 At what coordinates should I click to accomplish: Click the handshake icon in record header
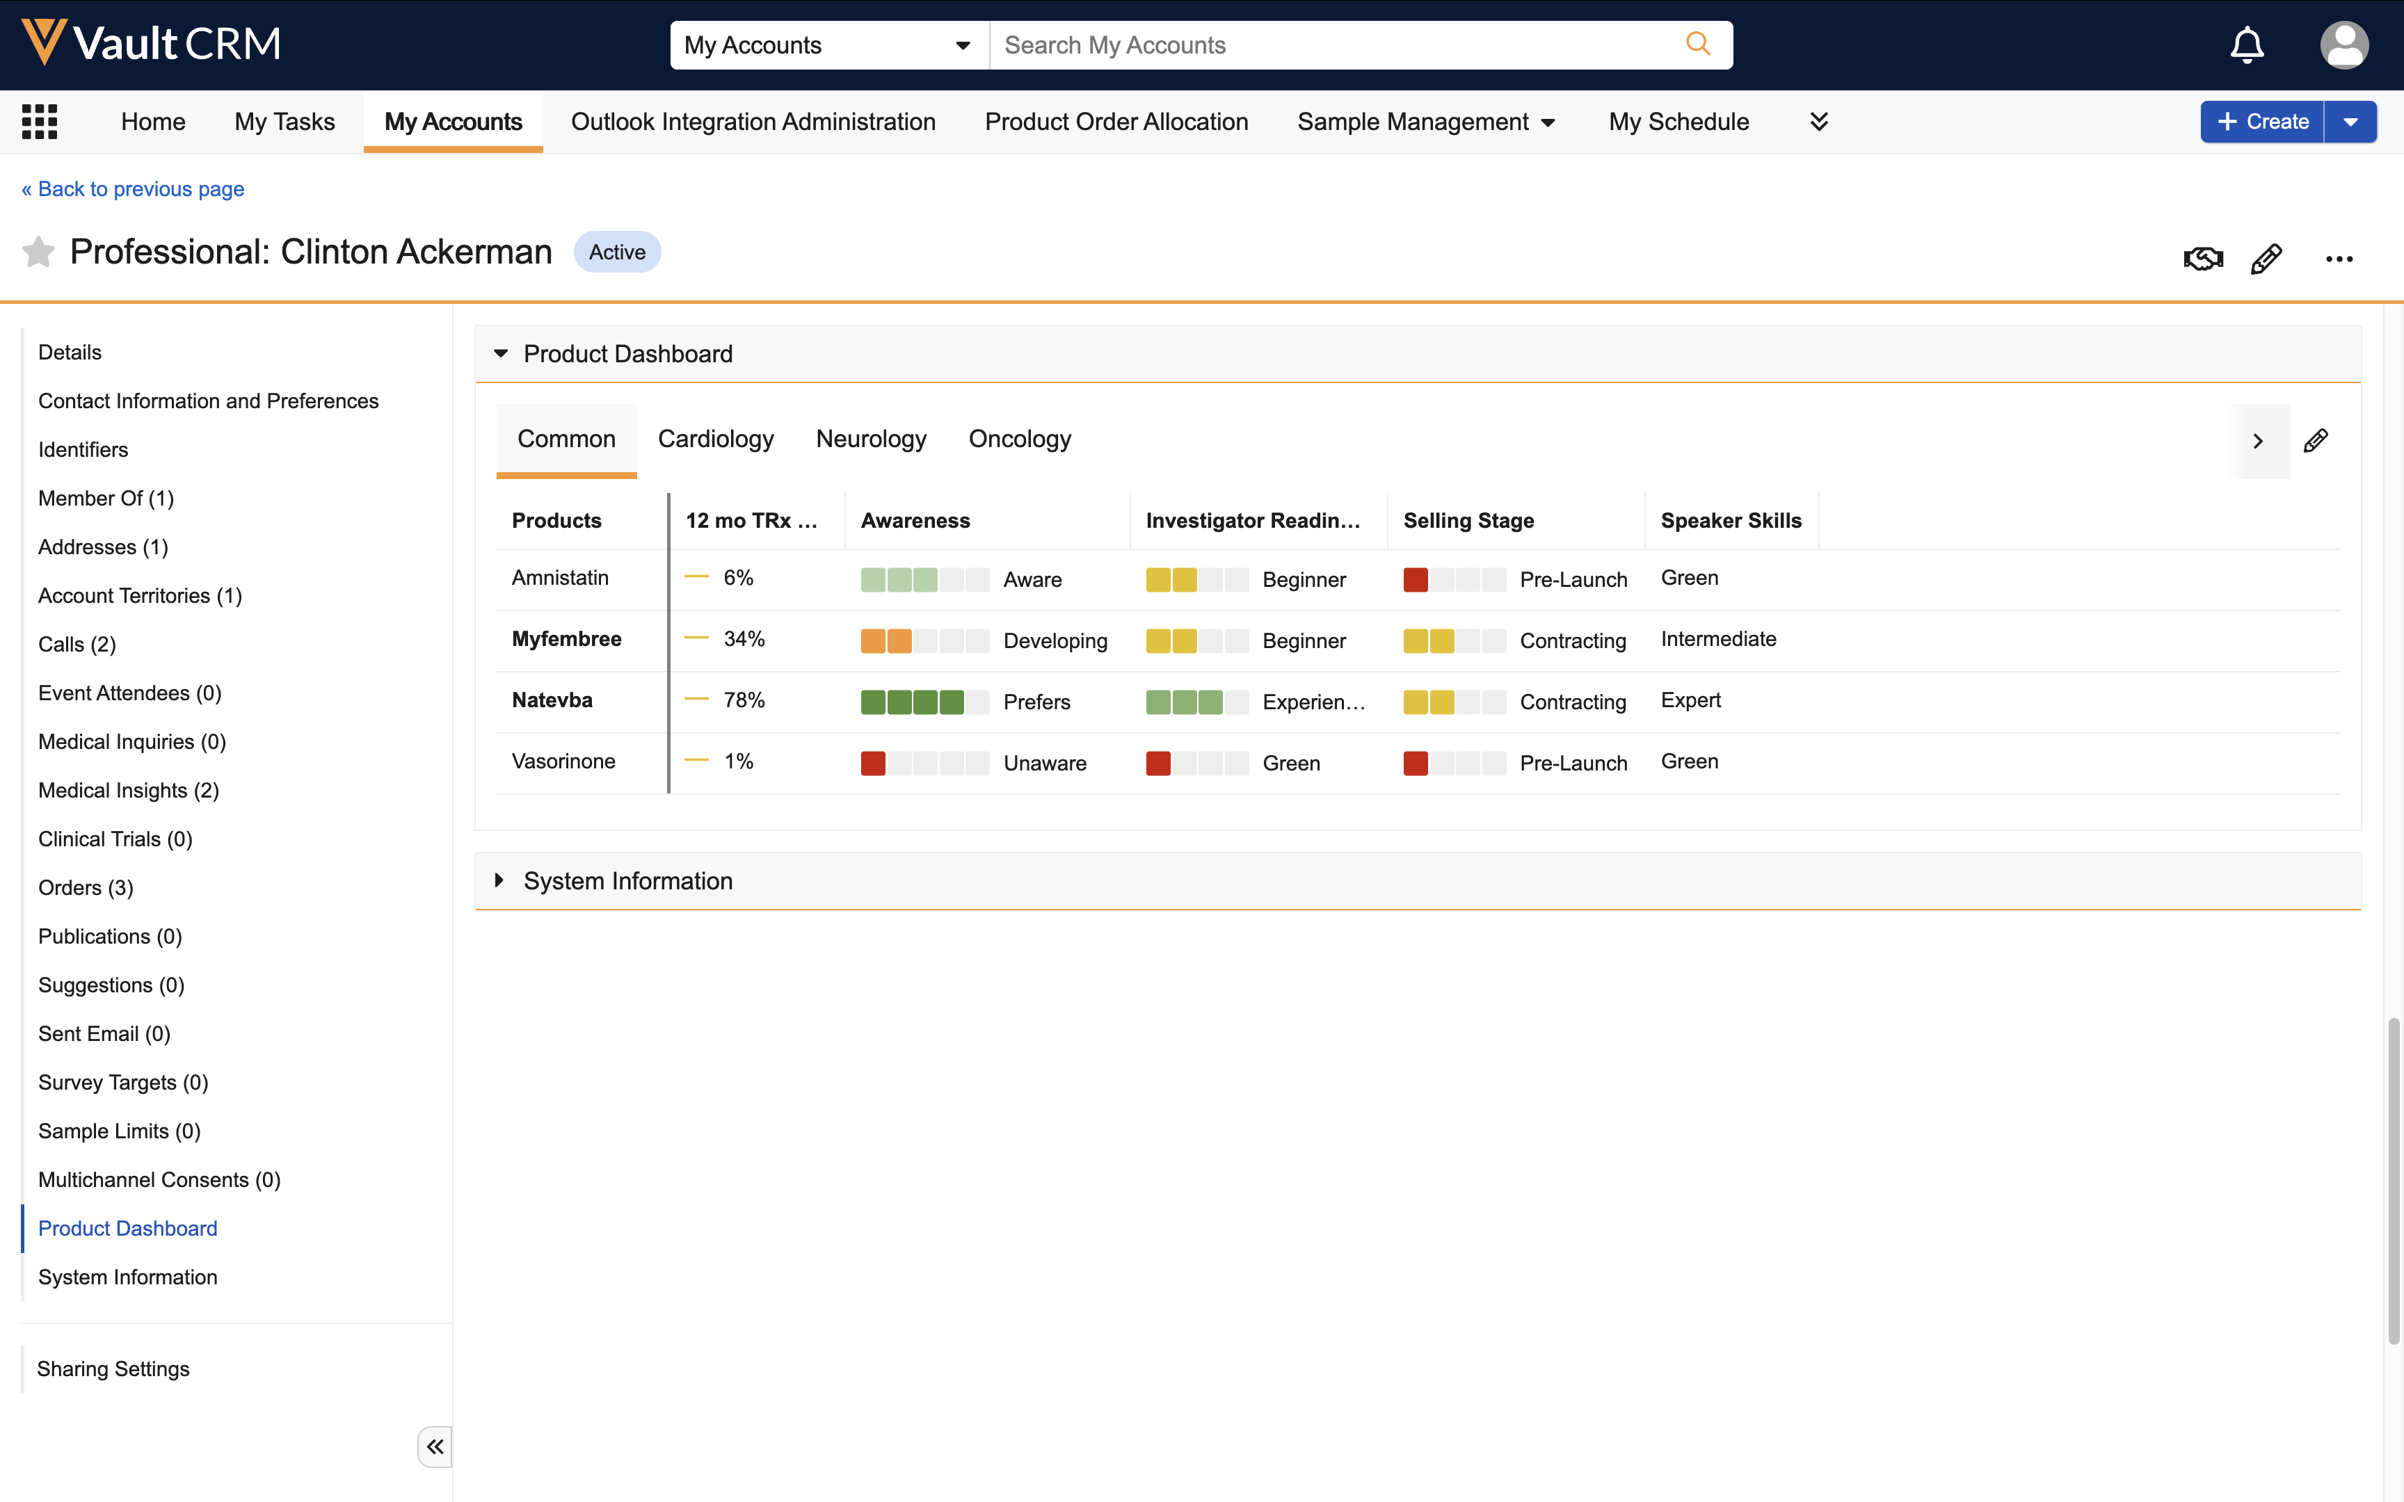[x=2202, y=259]
